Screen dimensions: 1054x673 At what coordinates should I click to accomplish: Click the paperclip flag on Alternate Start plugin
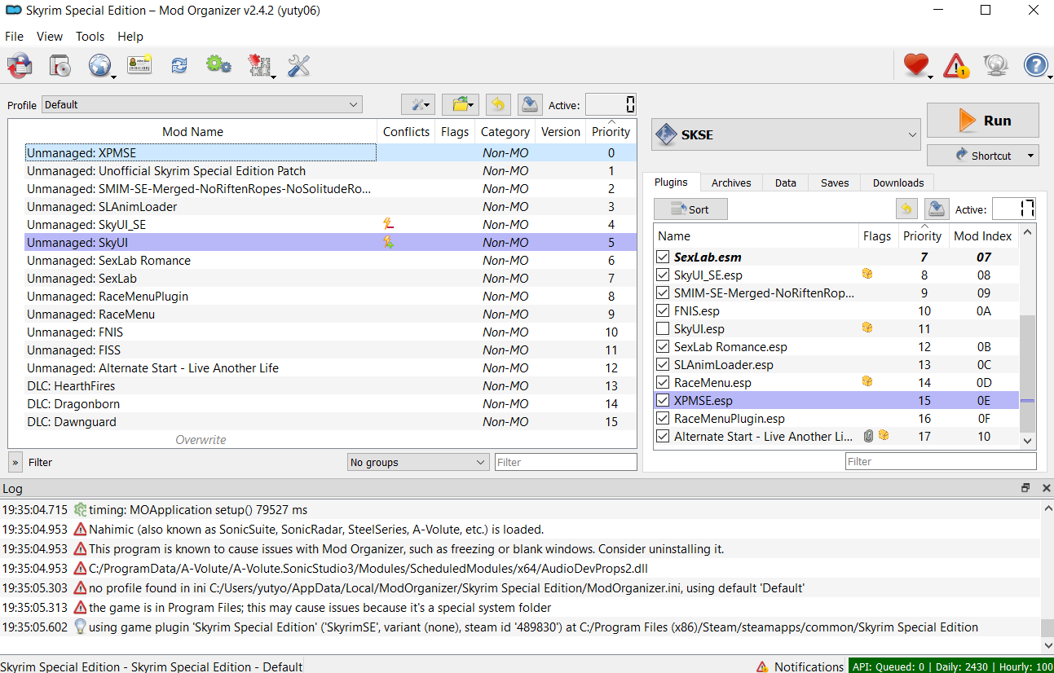pyautogui.click(x=869, y=436)
